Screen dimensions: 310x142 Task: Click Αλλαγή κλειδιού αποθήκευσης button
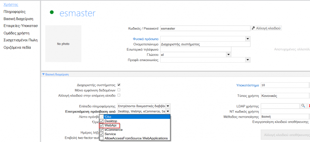point(286,135)
